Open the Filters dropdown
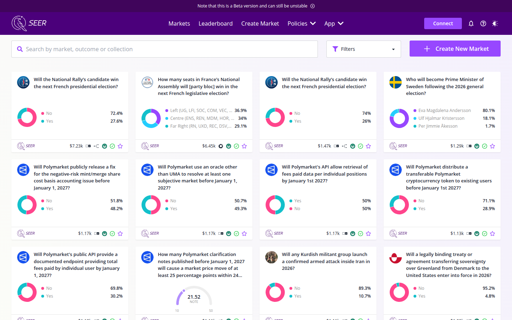Screen dimensions: 512x320 (364, 49)
